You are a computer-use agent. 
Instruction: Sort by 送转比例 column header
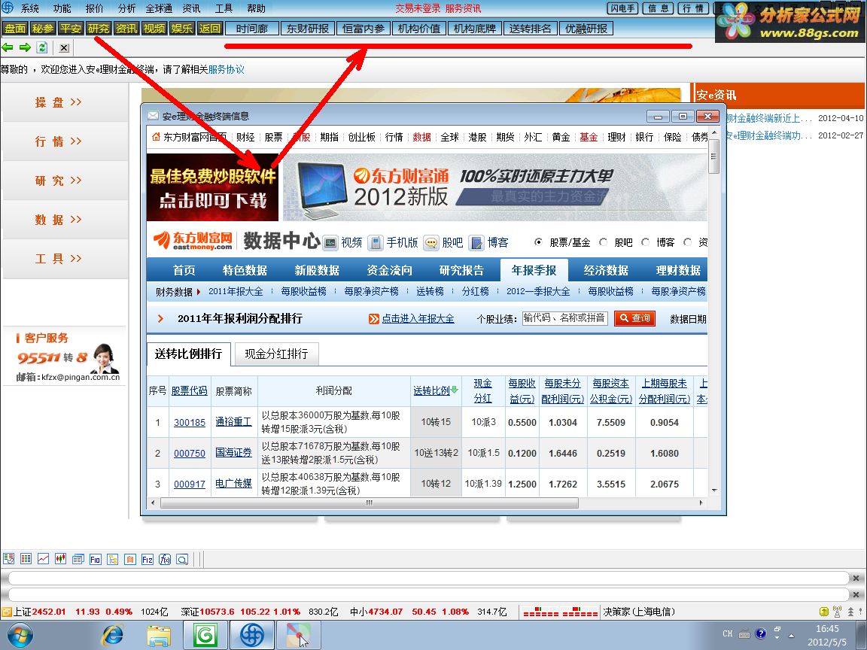(436, 390)
